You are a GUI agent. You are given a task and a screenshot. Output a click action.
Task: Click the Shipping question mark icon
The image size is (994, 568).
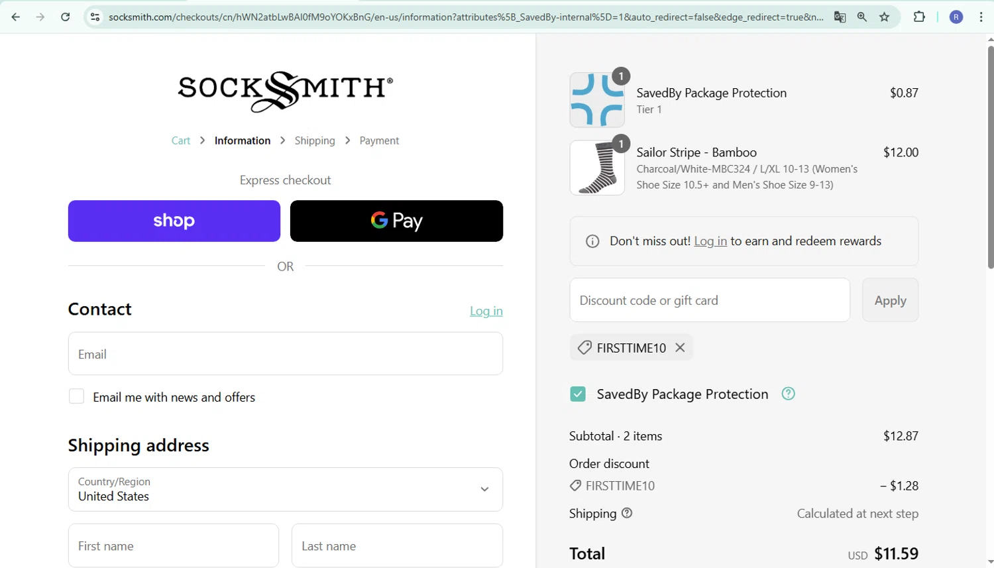[627, 513]
